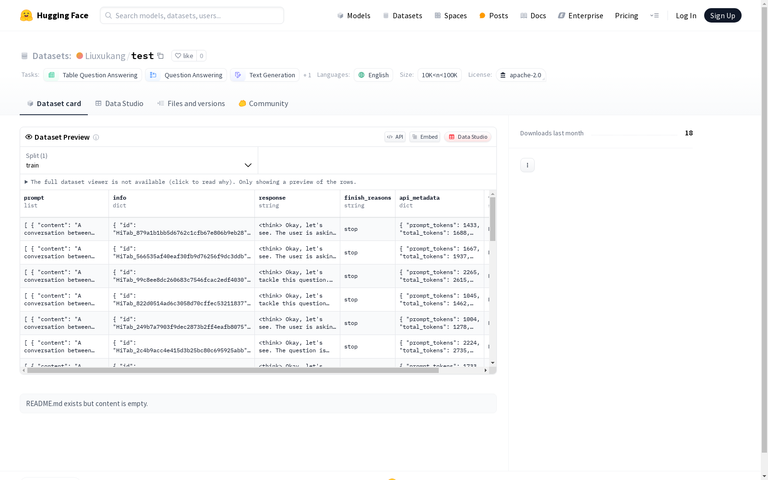Click the table scroll left arrow

tap(24, 371)
